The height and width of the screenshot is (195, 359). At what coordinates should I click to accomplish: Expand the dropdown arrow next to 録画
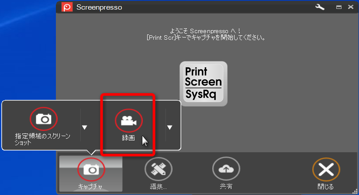[169, 127]
